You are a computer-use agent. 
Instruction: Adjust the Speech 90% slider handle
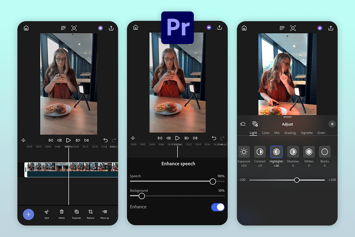tap(213, 181)
